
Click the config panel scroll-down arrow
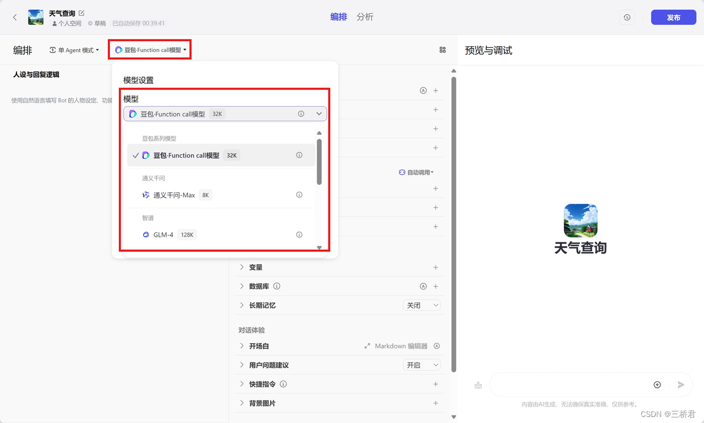pyautogui.click(x=454, y=417)
